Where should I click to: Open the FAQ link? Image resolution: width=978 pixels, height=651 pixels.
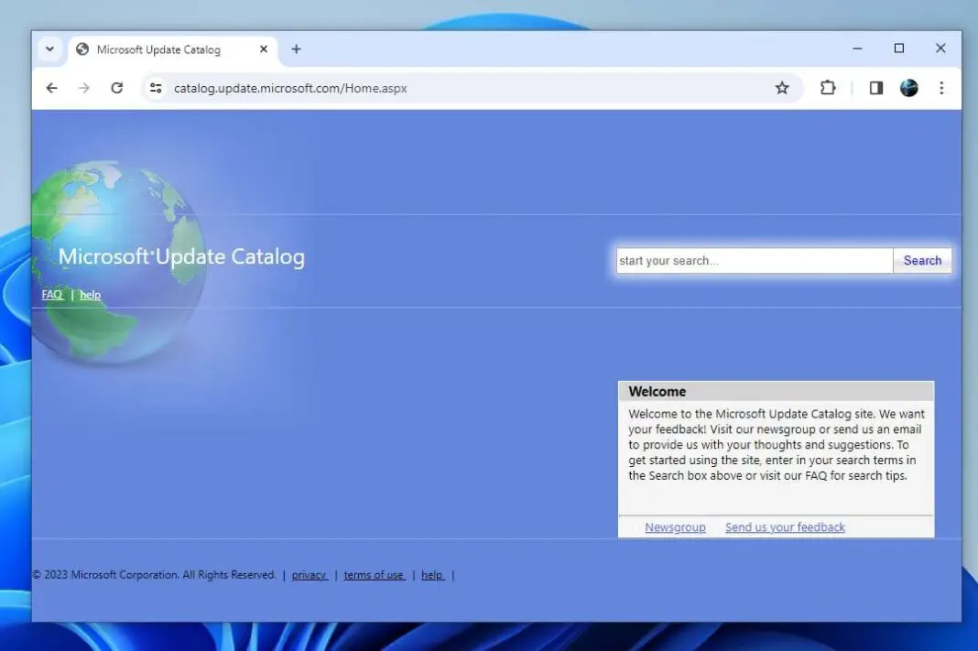point(51,295)
